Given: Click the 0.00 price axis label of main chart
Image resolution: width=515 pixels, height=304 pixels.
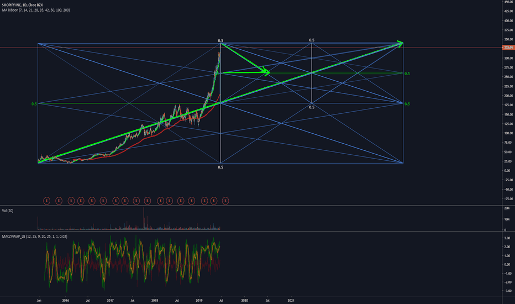Looking at the screenshot, I should click(507, 171).
